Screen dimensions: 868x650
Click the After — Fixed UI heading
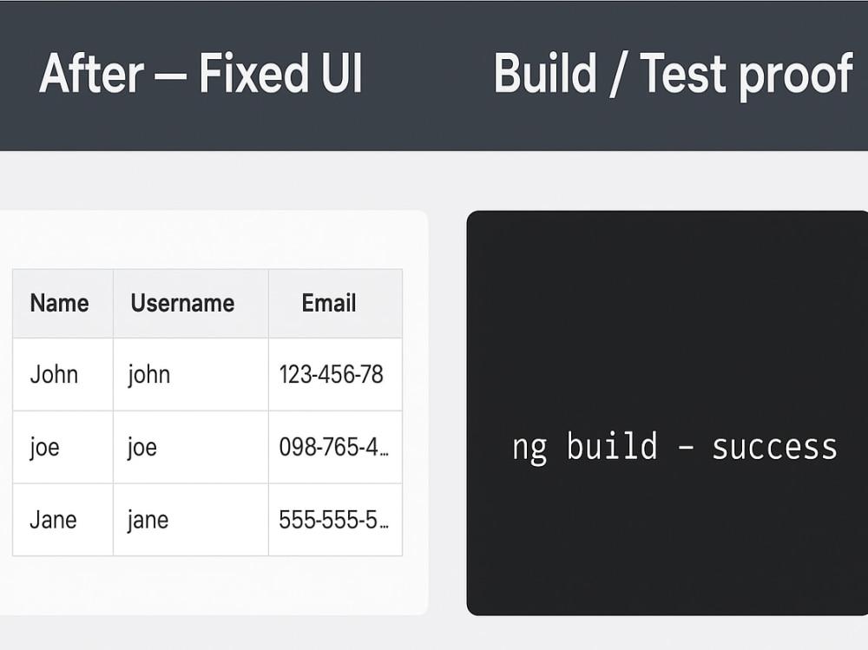point(201,73)
